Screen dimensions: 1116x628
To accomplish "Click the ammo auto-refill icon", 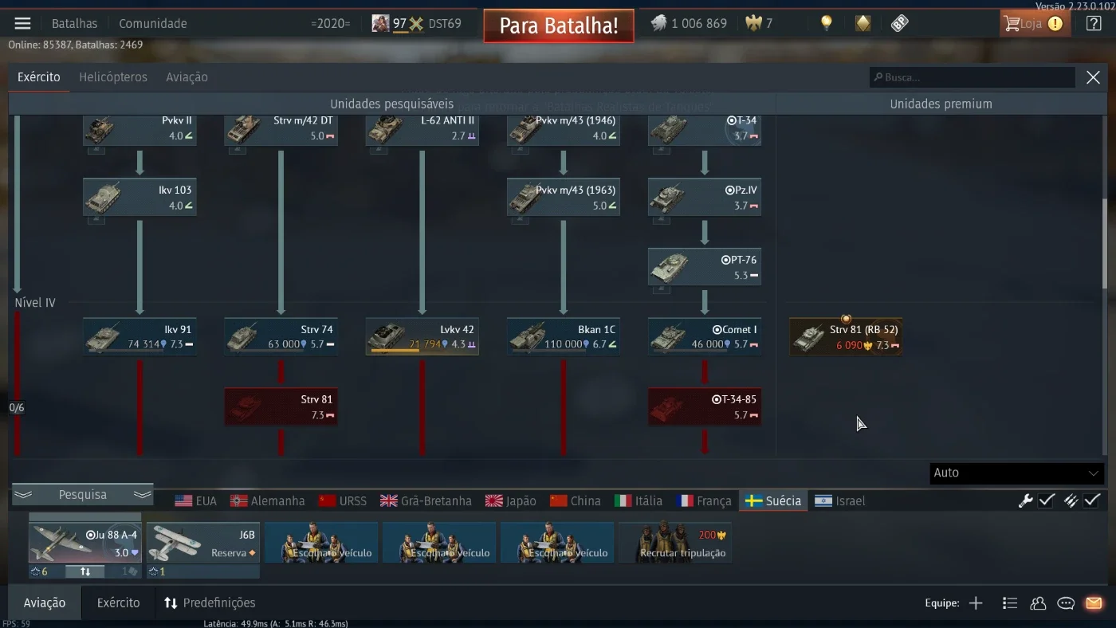I will pyautogui.click(x=1071, y=500).
